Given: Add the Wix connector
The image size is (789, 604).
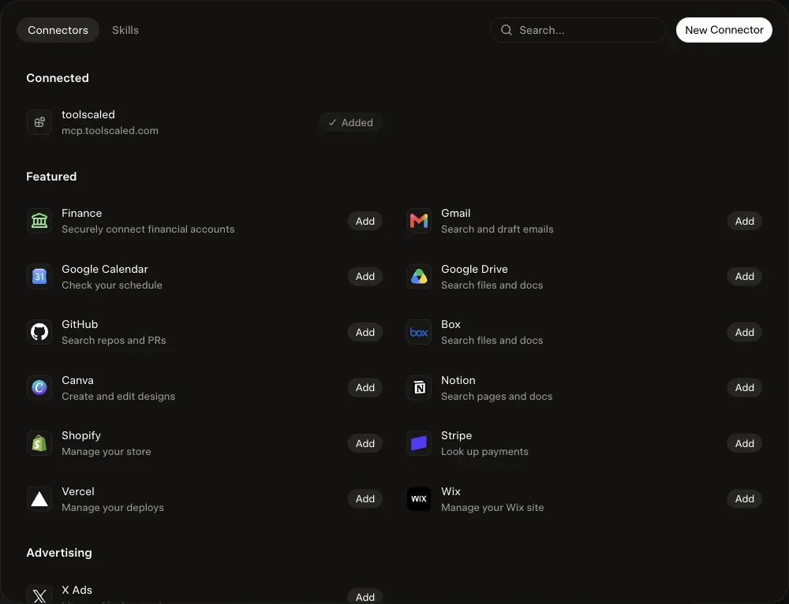Looking at the screenshot, I should click(744, 498).
